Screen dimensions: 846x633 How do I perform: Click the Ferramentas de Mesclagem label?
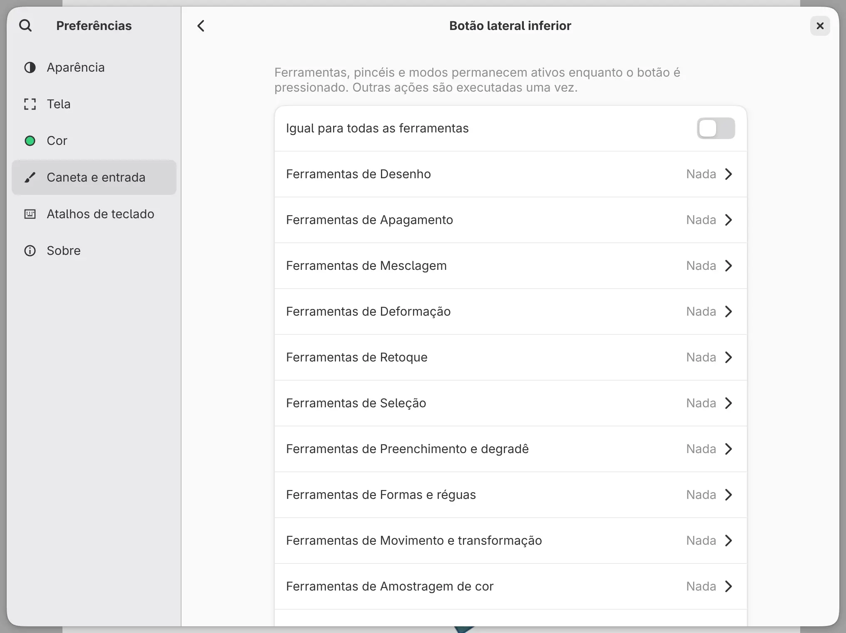click(366, 266)
